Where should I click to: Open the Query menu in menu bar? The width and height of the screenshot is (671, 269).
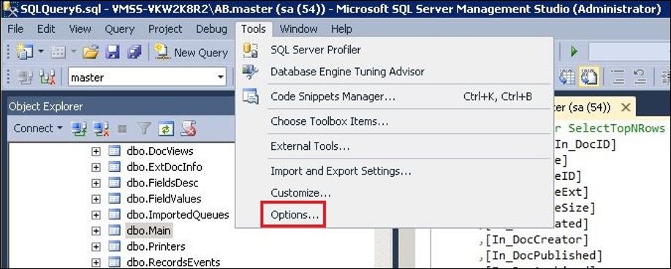[x=119, y=29]
